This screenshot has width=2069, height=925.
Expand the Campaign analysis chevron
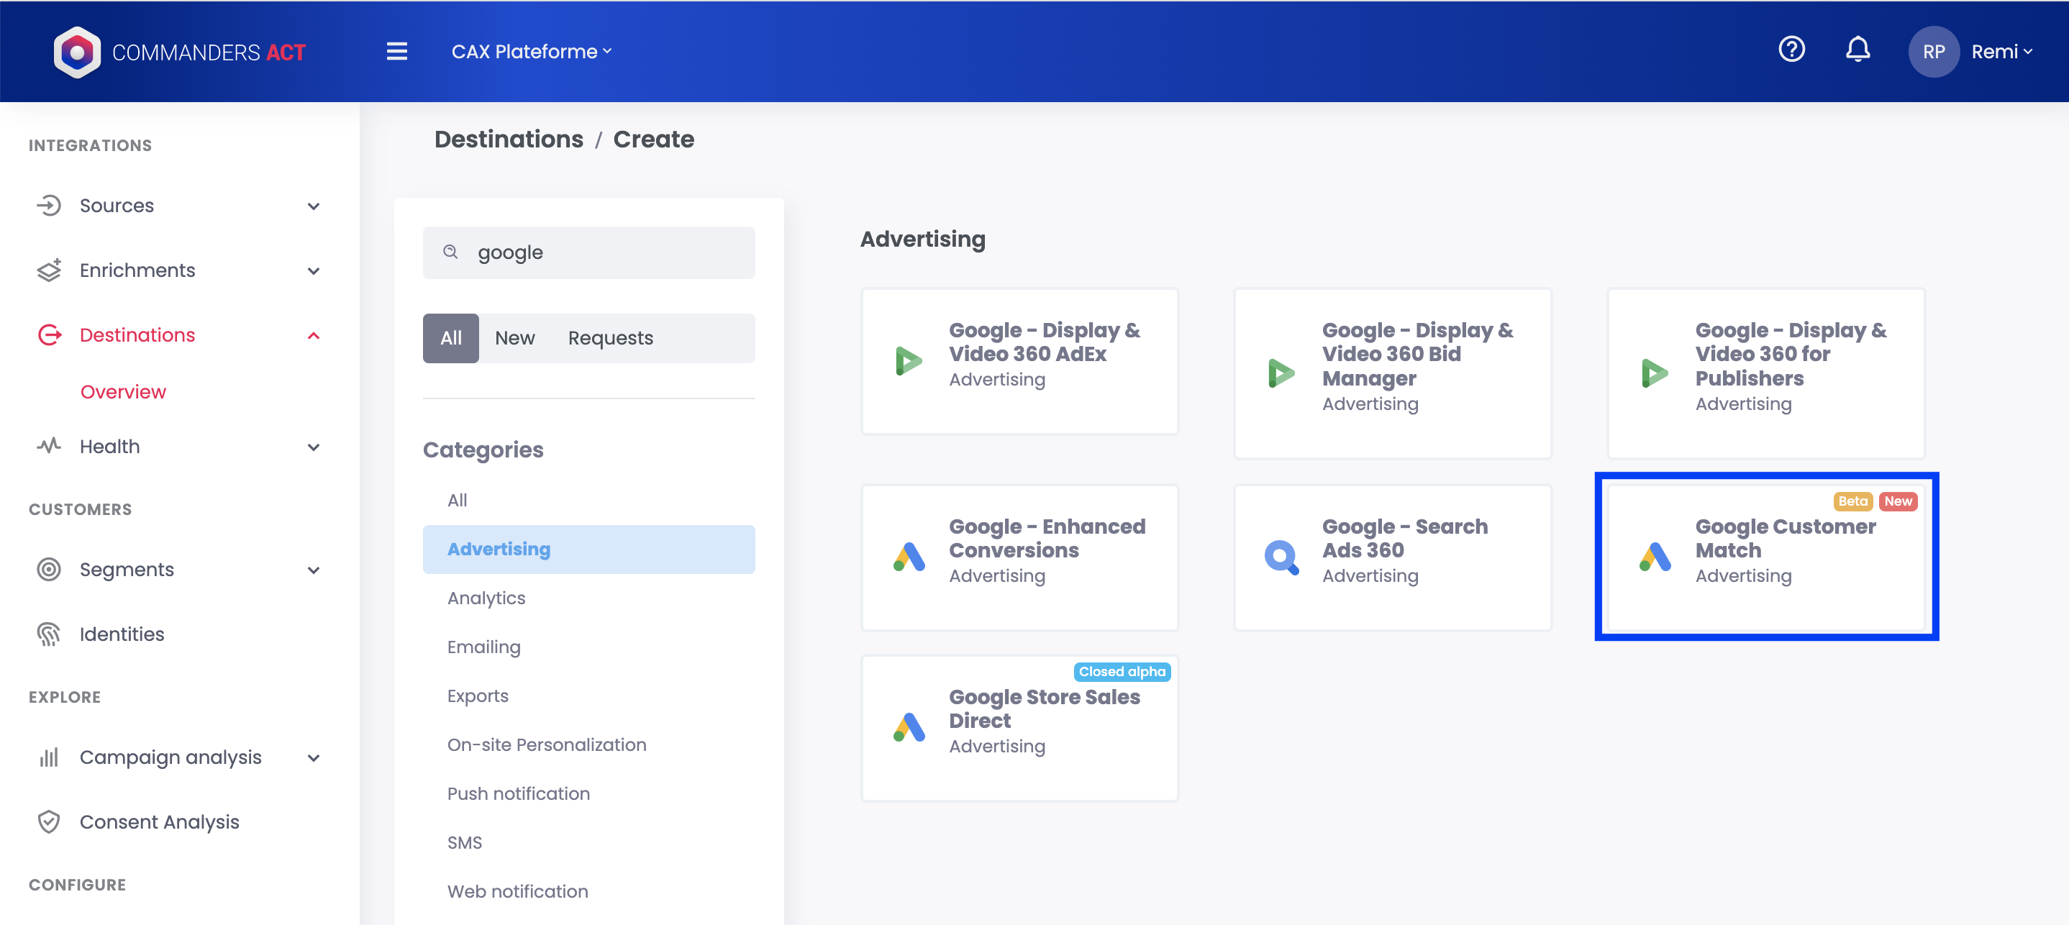pyautogui.click(x=313, y=757)
